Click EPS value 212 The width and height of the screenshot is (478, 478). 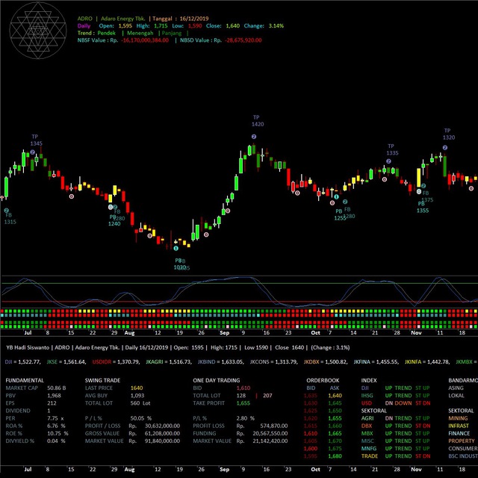[x=52, y=403]
